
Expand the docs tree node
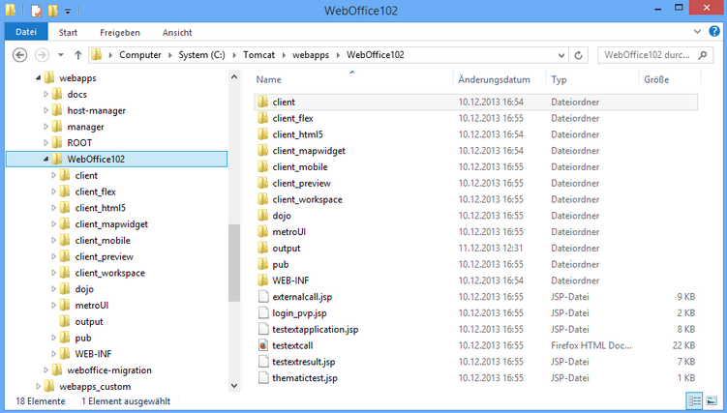click(x=45, y=95)
